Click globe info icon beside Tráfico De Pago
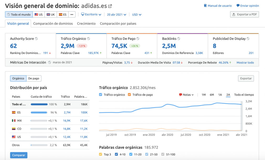This screenshot has height=160, width=265. point(138,38)
